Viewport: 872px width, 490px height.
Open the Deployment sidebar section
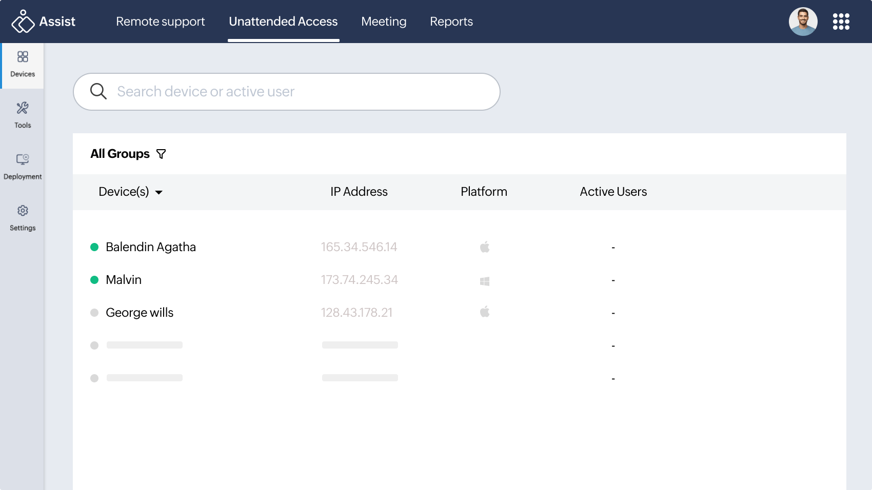coord(23,167)
